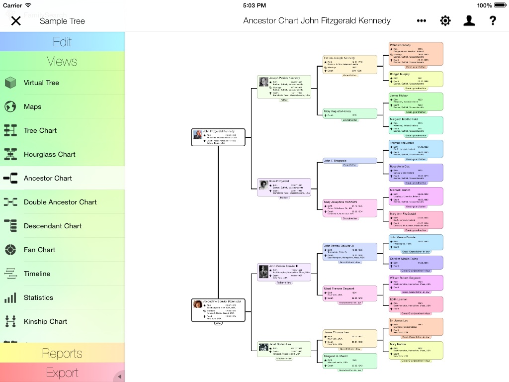Open the more options ellipsis menu
The height and width of the screenshot is (382, 509).
[422, 21]
